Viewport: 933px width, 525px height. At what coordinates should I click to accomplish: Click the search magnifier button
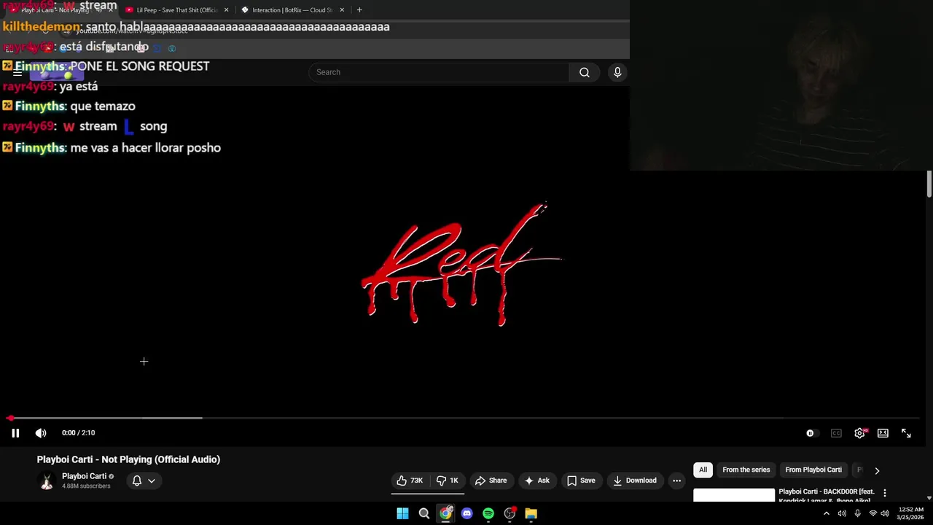click(585, 72)
